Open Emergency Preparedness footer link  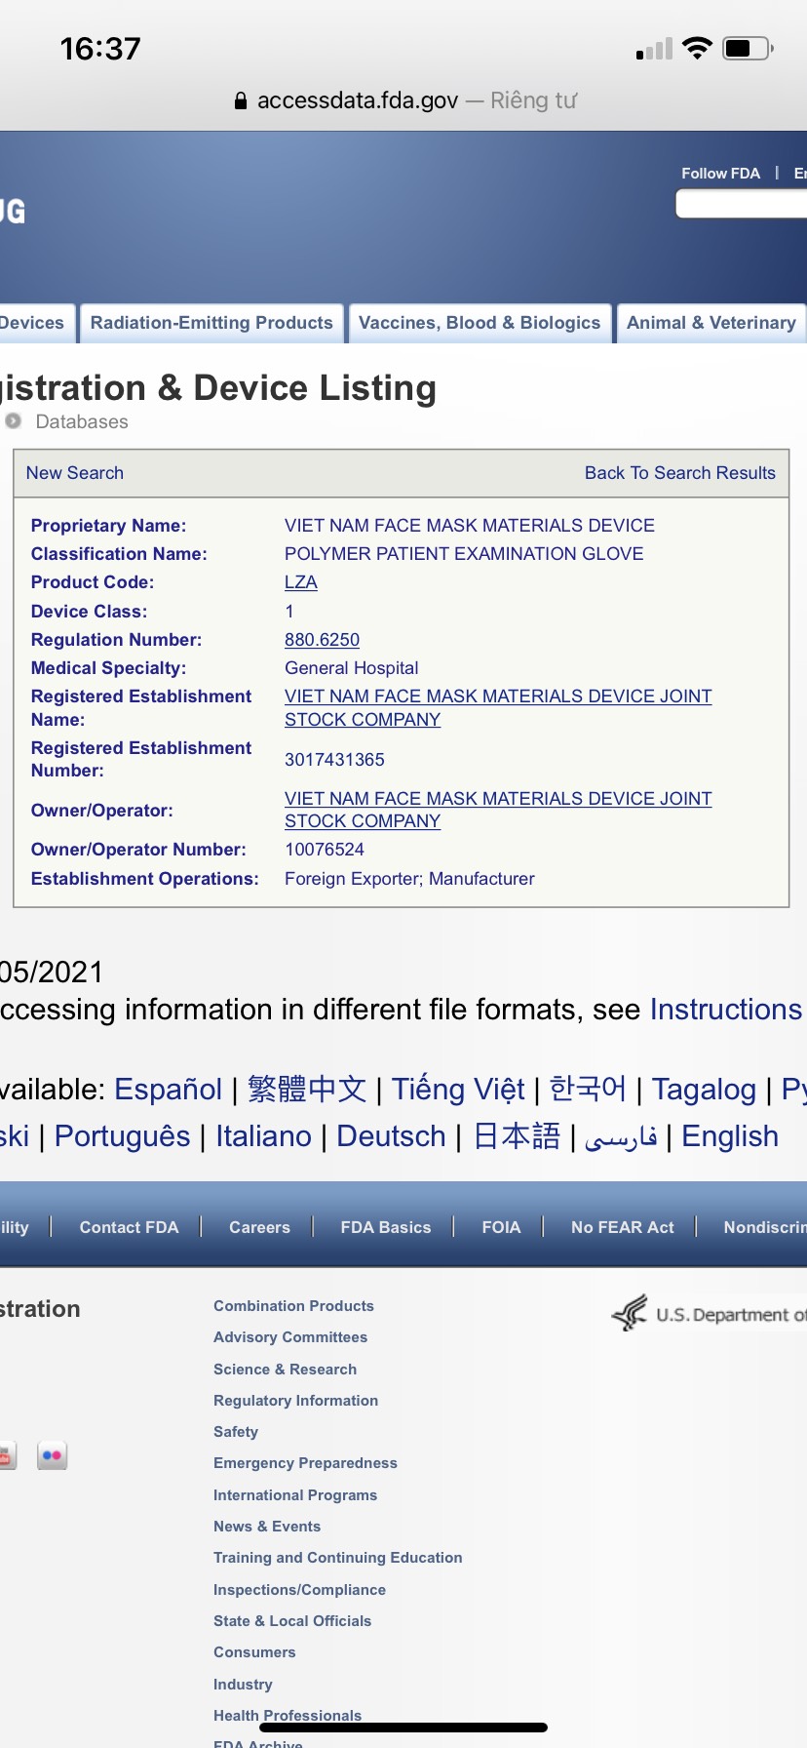pos(305,1463)
